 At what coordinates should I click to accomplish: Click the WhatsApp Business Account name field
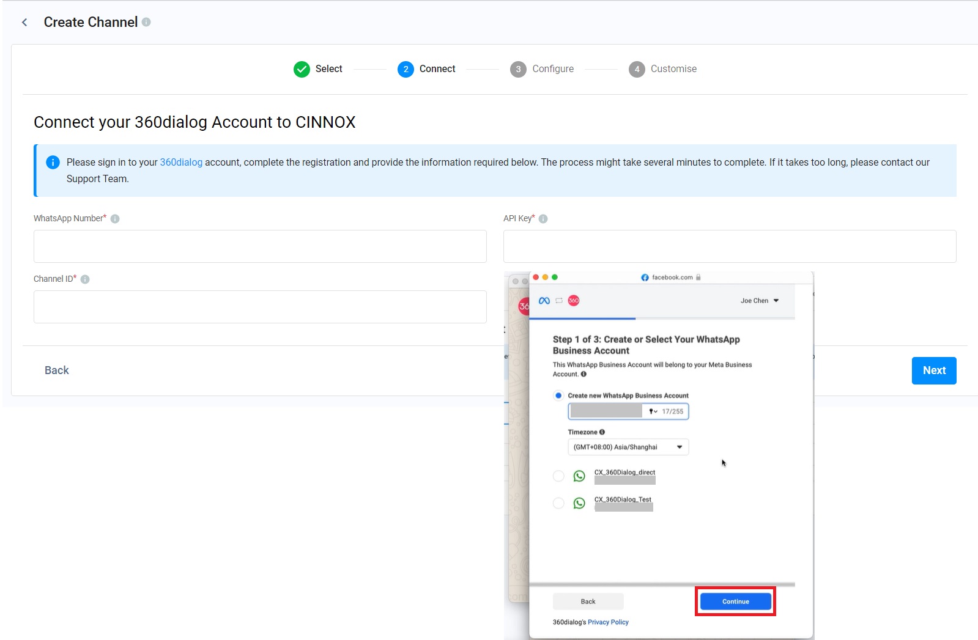click(x=628, y=411)
